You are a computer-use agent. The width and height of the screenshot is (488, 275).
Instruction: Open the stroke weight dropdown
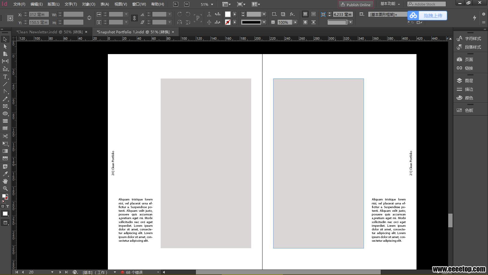click(264, 14)
